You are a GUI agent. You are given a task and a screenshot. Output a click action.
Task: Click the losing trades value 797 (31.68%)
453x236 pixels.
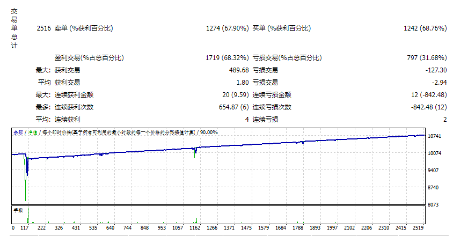427,58
